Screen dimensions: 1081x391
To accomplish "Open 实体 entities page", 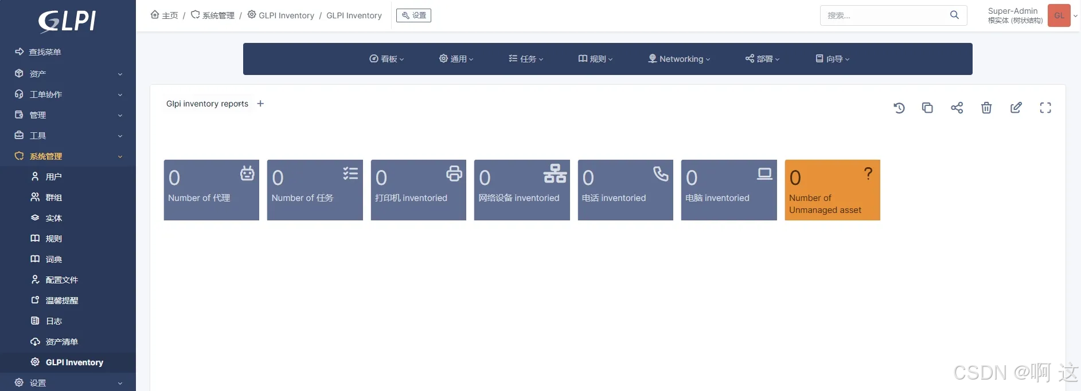I will (68, 218).
